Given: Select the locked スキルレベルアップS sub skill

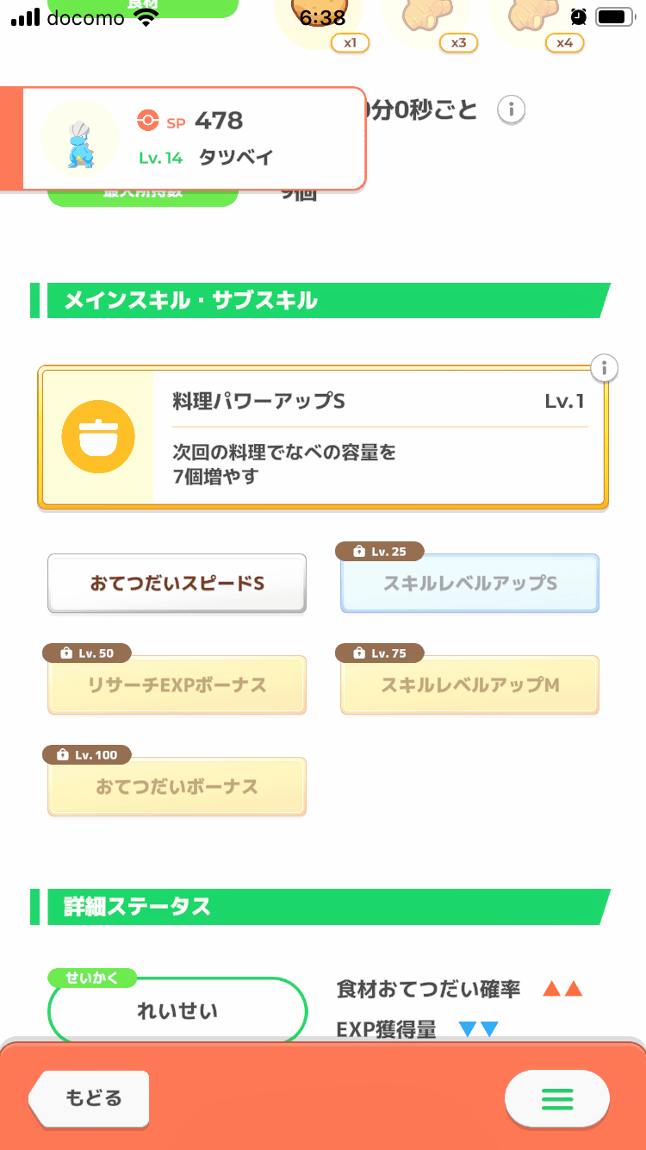Looking at the screenshot, I should 469,584.
